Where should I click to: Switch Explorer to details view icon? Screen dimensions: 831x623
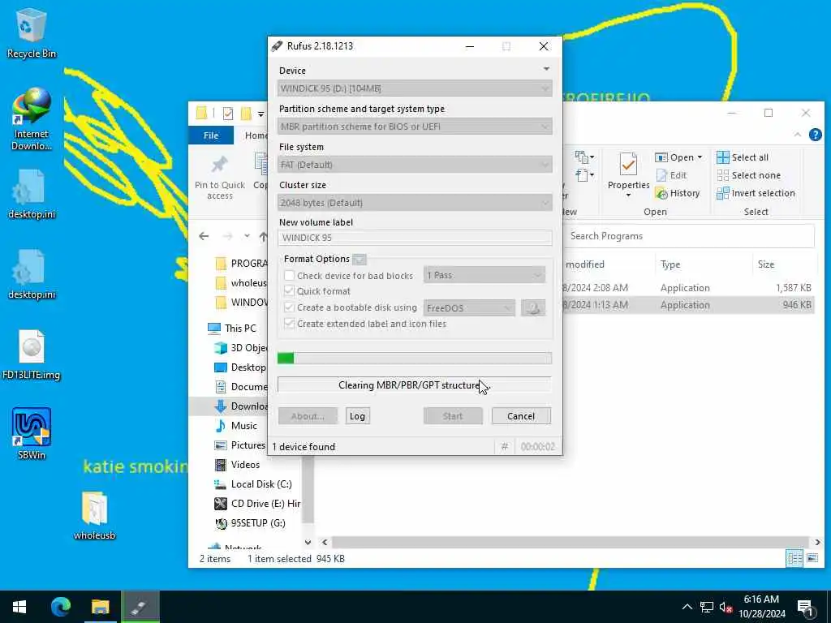pyautogui.click(x=794, y=558)
